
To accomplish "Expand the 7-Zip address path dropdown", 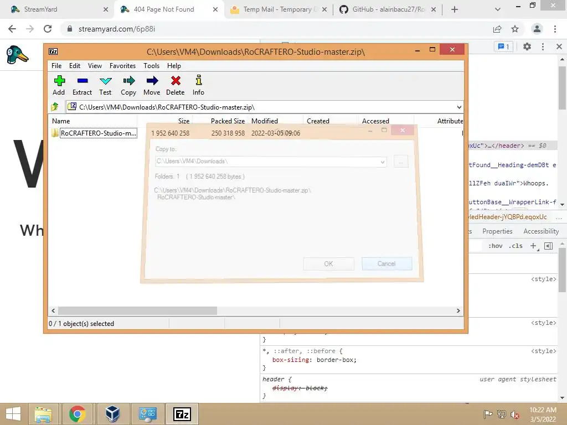I will tap(459, 107).
